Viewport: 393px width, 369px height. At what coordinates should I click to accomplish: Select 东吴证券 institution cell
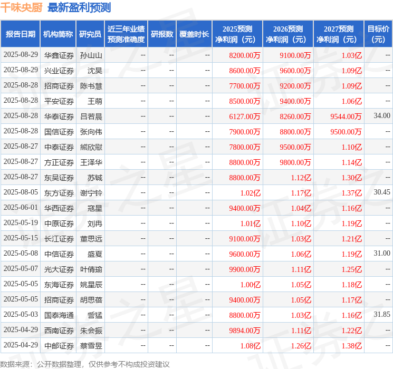click(x=59, y=178)
